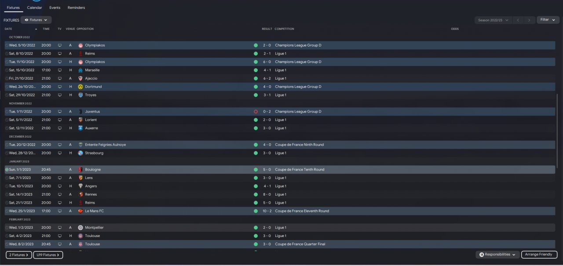Tick the selection circle for Tue, 20/12/2022
The height and width of the screenshot is (266, 563).
7,145
